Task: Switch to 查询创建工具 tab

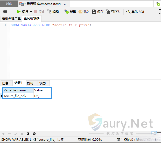Action: (x=11, y=19)
